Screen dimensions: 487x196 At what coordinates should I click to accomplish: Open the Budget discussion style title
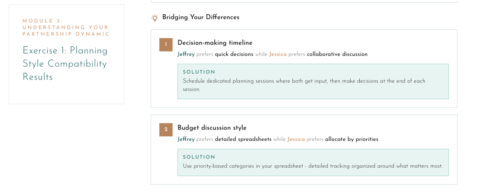pyautogui.click(x=212, y=127)
